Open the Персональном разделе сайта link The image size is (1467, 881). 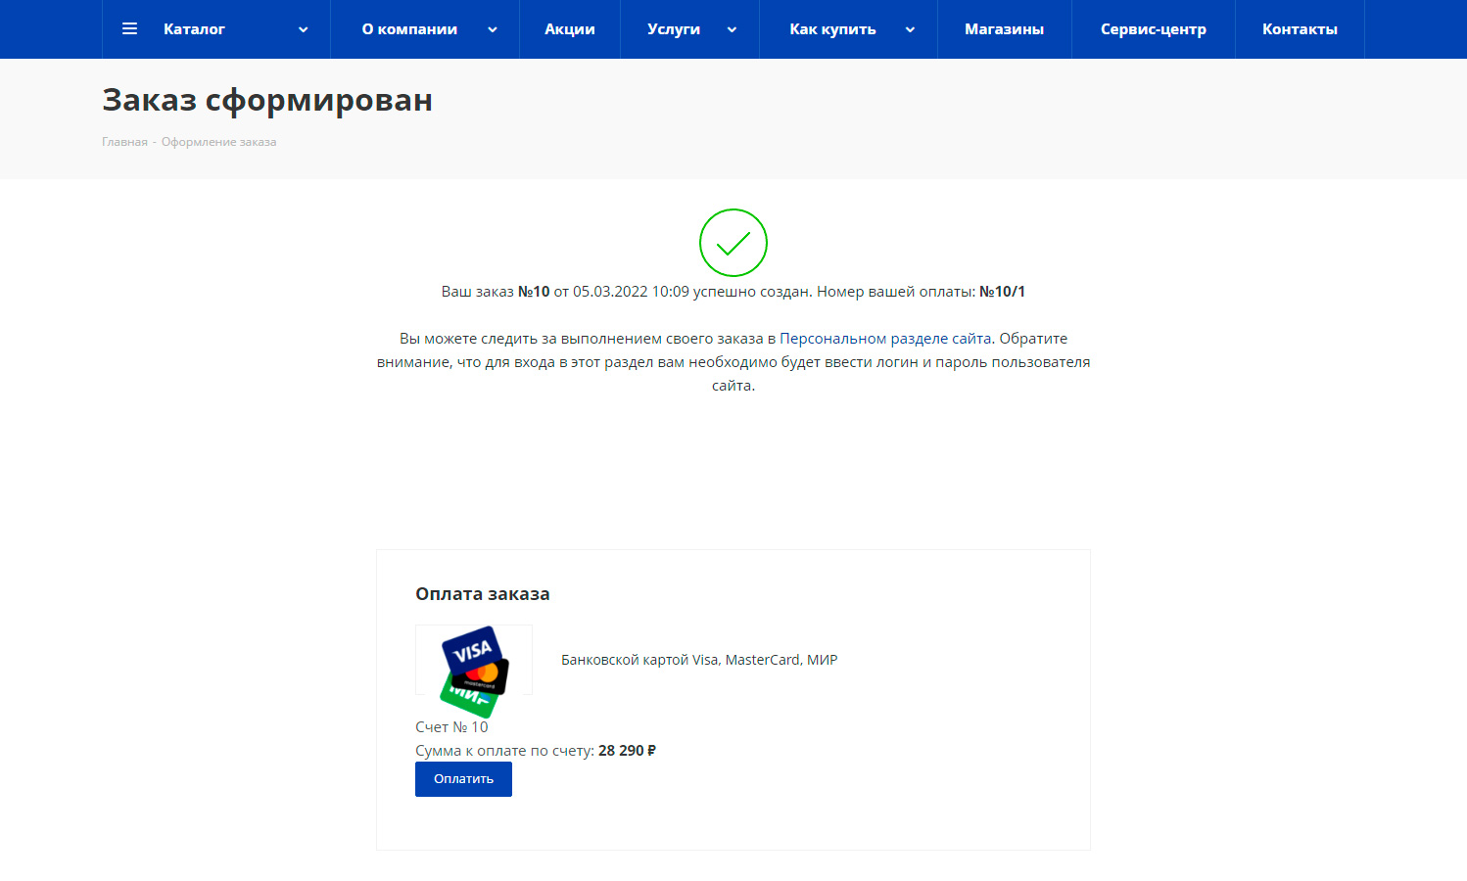885,339
